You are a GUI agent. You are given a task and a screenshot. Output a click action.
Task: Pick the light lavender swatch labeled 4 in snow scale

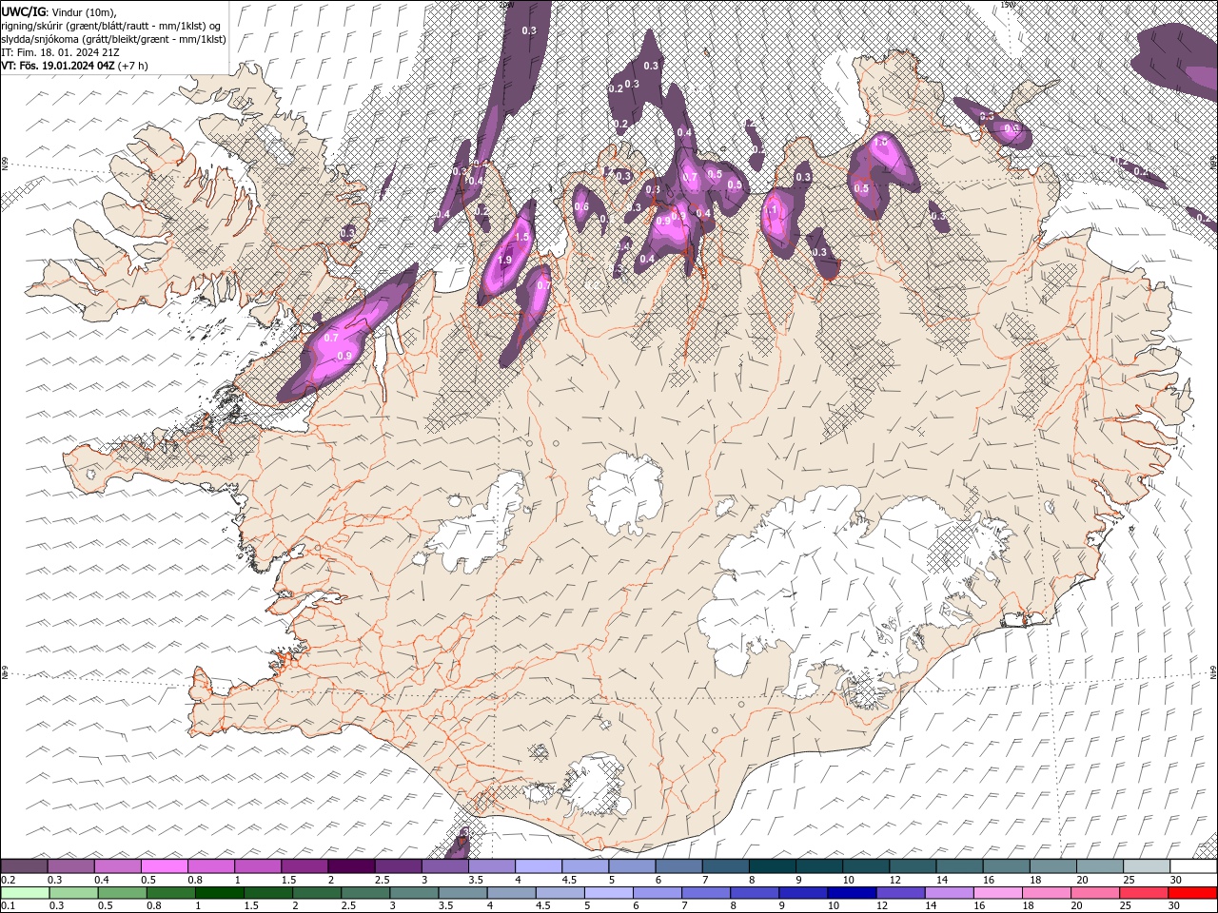click(x=538, y=866)
